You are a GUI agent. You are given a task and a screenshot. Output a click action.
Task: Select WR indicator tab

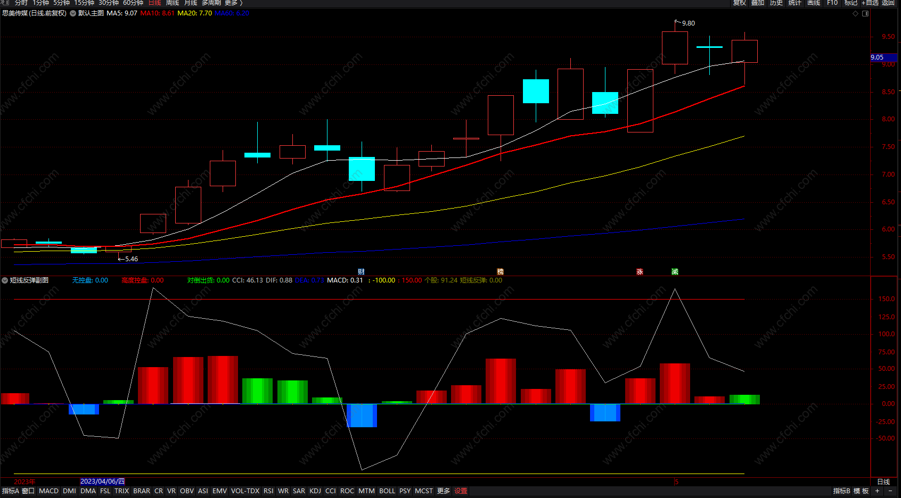point(283,491)
